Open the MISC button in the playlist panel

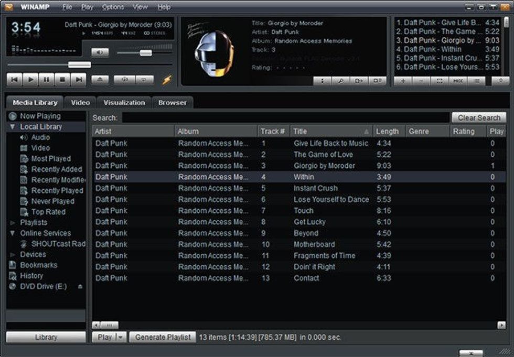click(458, 80)
